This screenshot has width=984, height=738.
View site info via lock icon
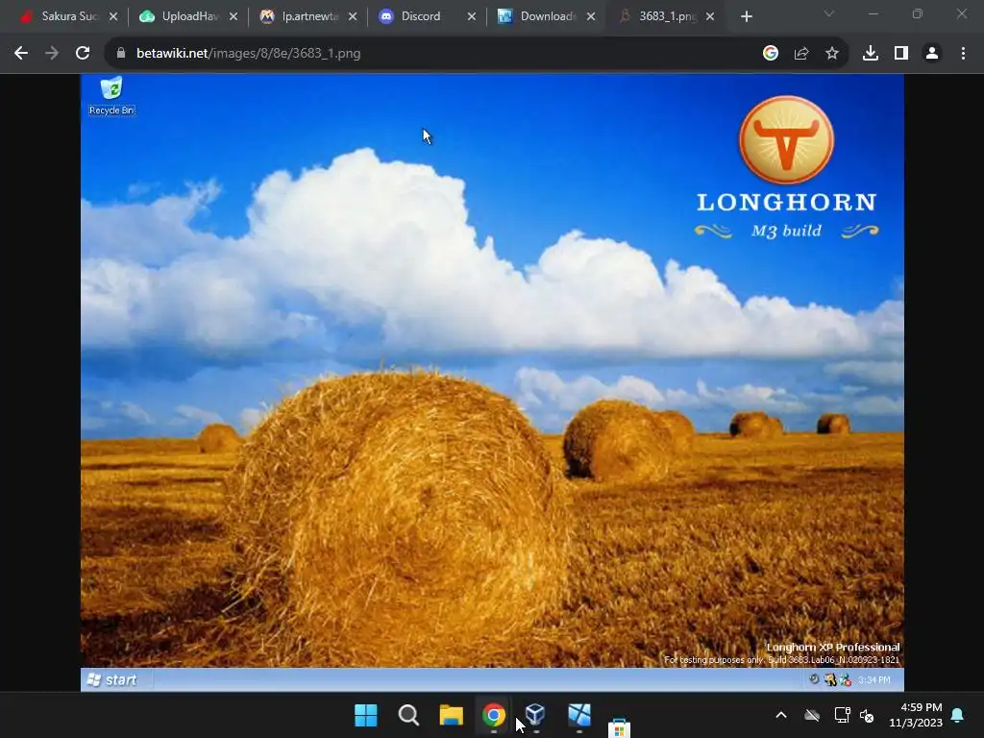(x=121, y=54)
